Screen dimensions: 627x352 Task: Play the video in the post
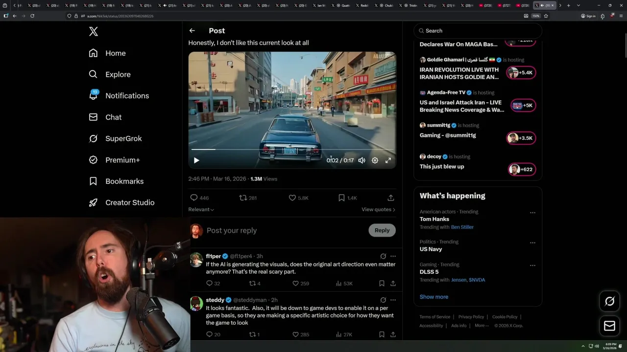196,160
